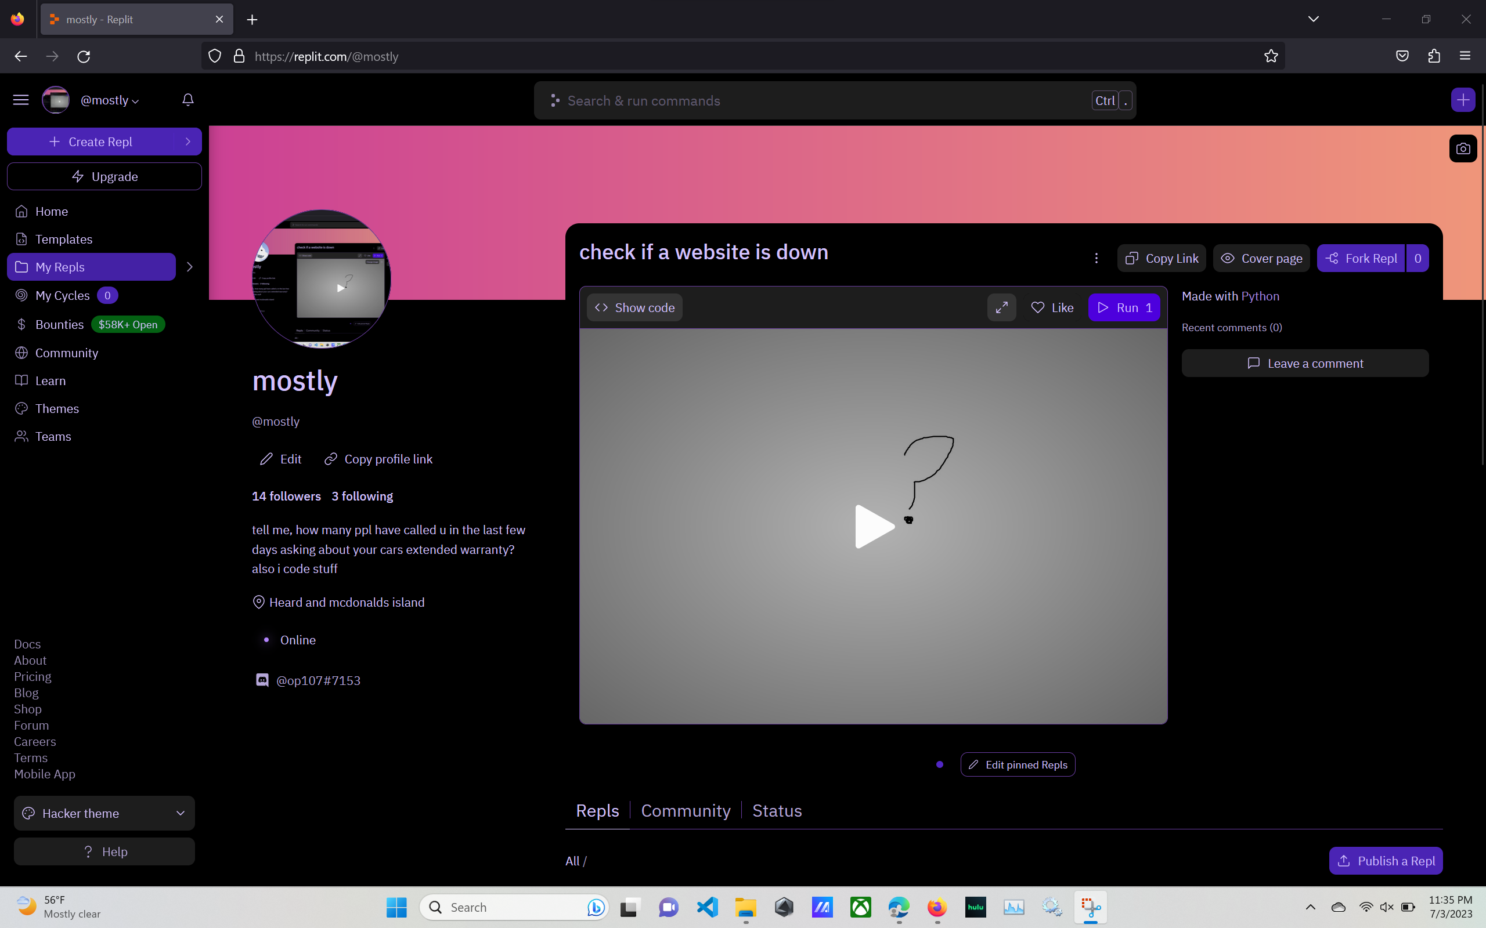This screenshot has height=928, width=1486.
Task: Open Firefox extensions puzzle icon
Action: coord(1434,56)
